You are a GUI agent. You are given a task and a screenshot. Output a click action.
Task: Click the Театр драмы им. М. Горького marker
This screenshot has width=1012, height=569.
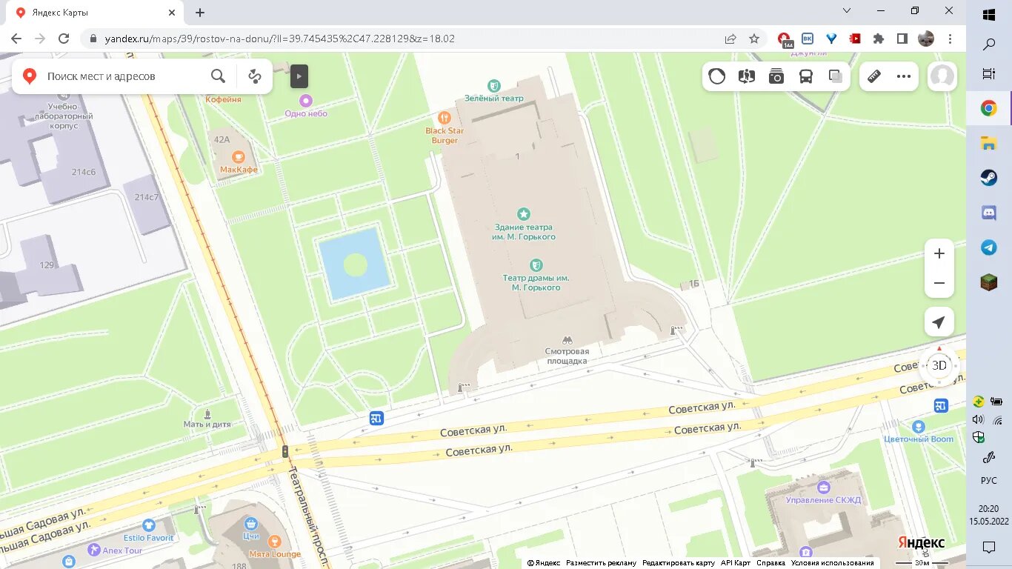point(536,264)
